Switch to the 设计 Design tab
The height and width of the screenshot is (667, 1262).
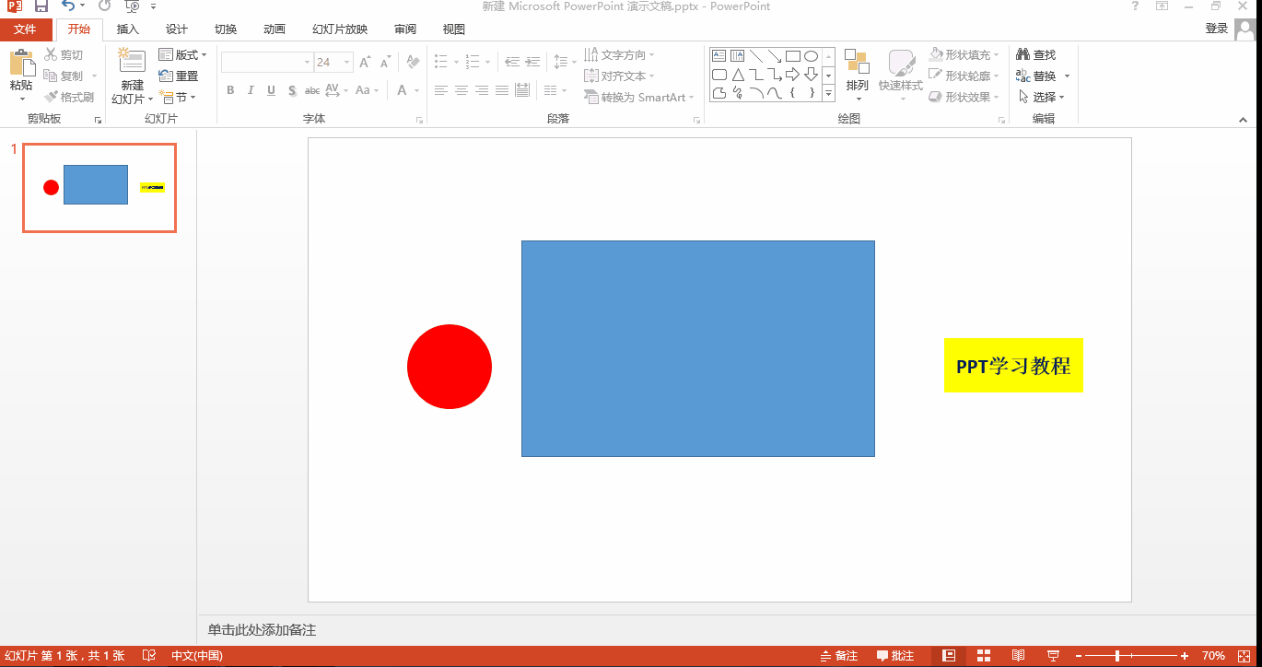[x=177, y=29]
